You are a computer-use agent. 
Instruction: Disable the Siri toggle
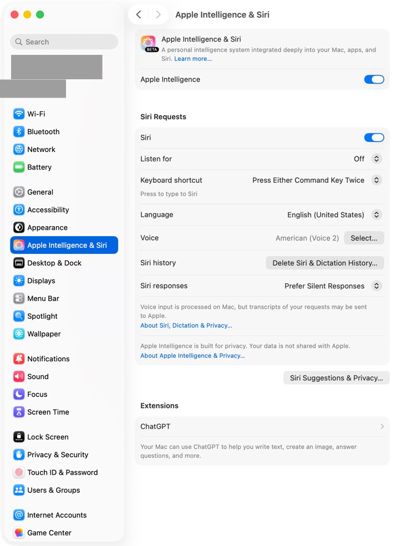374,137
